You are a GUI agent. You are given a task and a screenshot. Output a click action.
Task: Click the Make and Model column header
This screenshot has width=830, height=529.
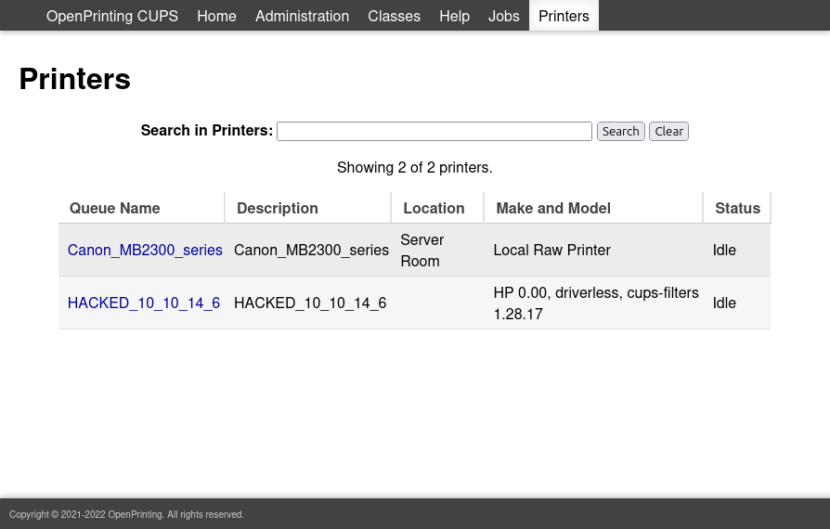[553, 208]
